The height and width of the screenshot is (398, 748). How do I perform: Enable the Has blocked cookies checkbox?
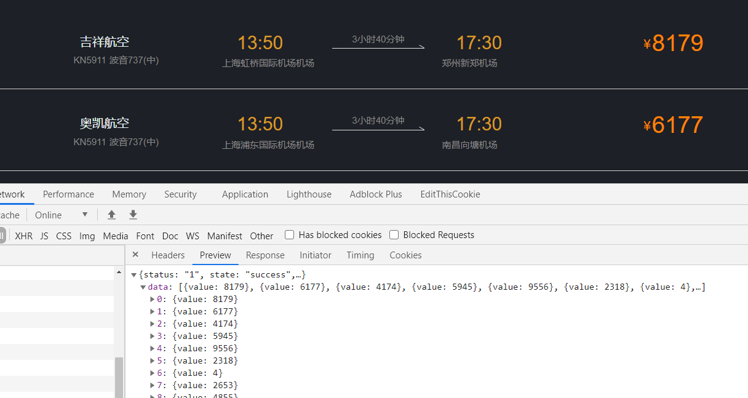pos(289,235)
